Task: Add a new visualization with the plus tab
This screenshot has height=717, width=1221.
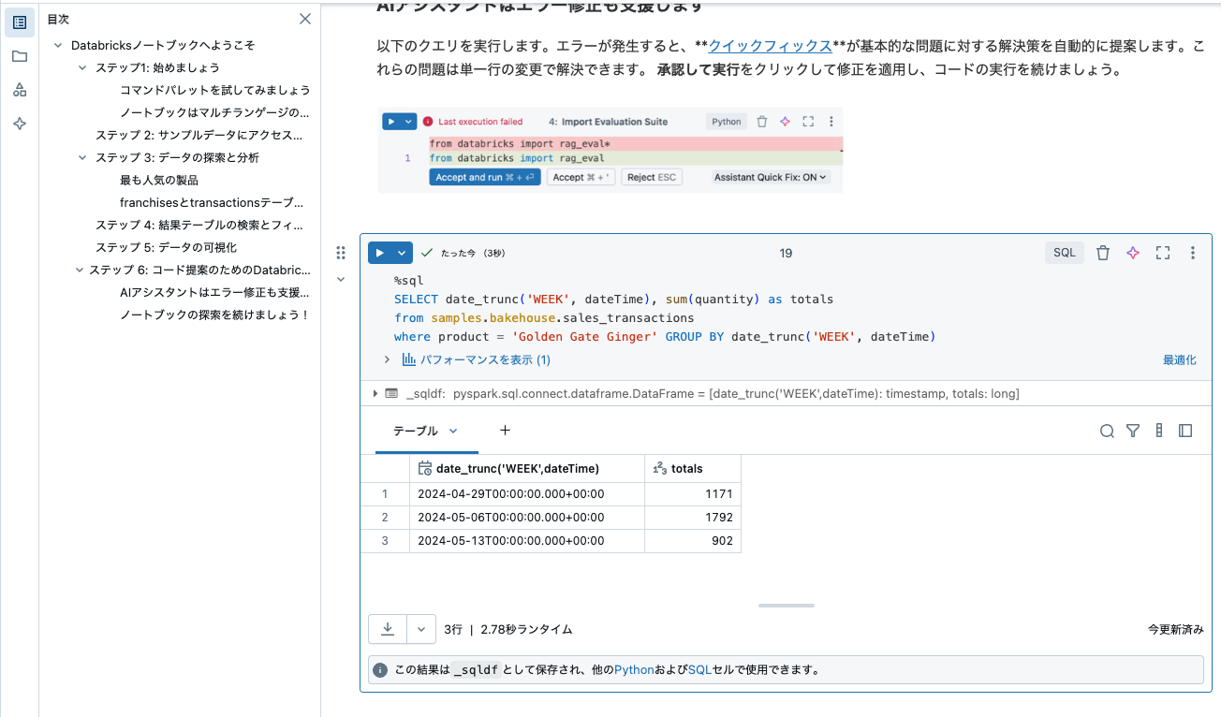Action: point(505,431)
